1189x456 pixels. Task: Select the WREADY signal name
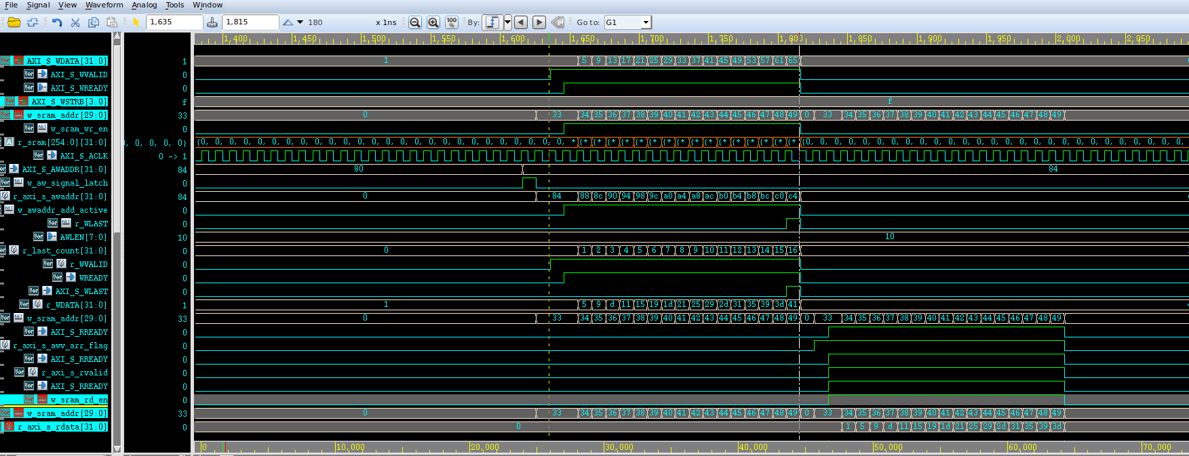coord(93,277)
